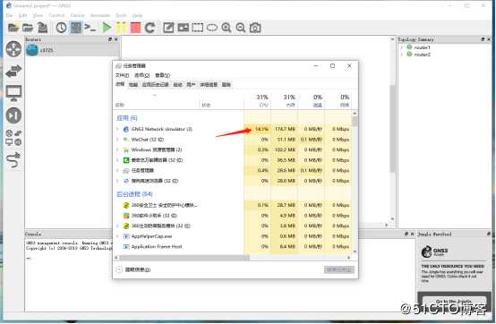Close the Routers panel with its X
496x324 pixels.
coord(116,39)
